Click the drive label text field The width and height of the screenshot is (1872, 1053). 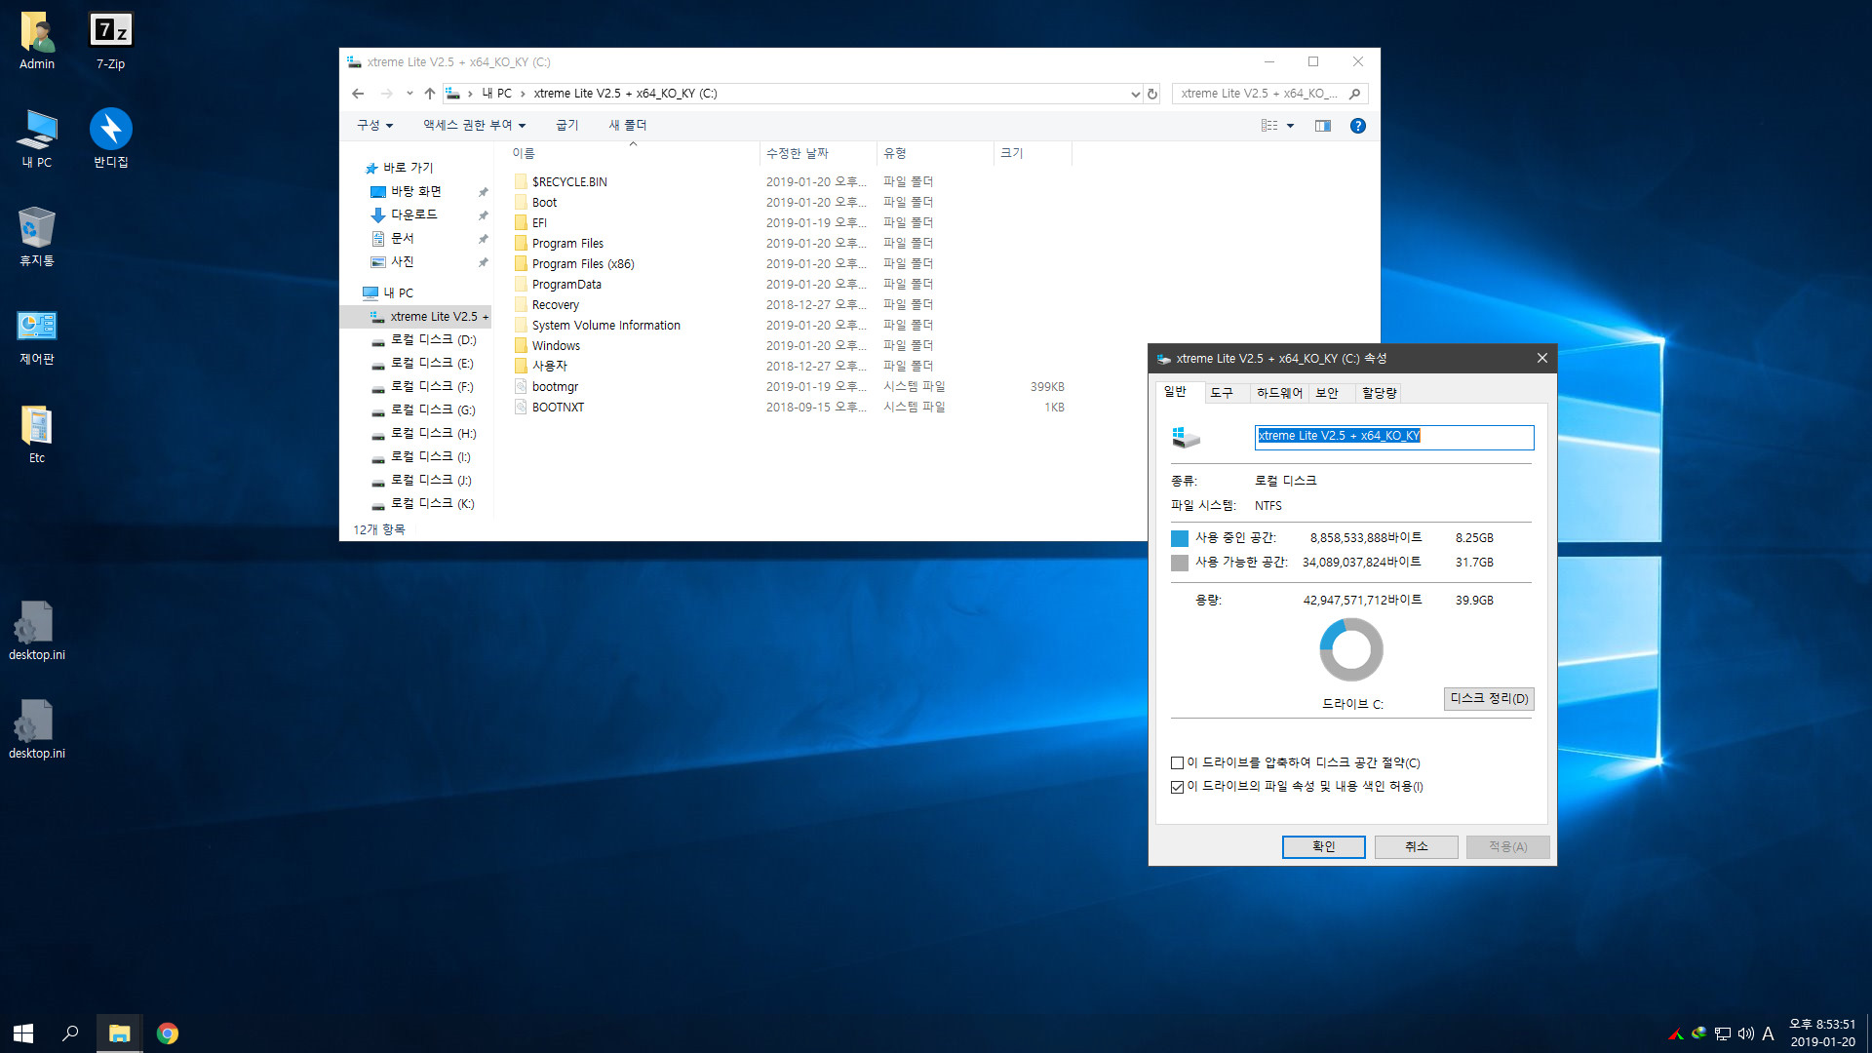click(1394, 437)
